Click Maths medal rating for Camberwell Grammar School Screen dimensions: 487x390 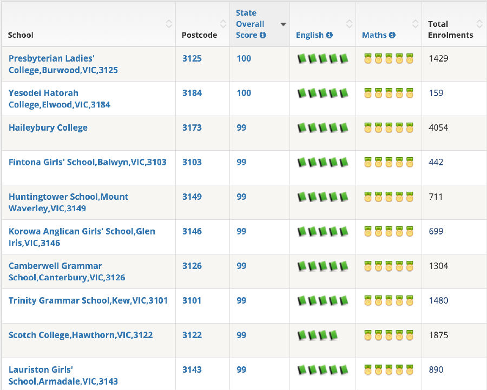pos(389,266)
